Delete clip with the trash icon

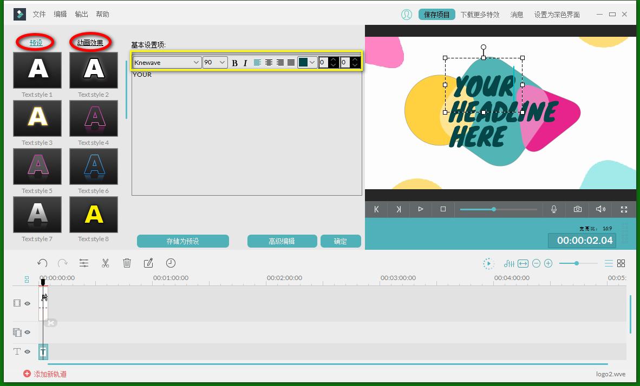click(x=127, y=263)
